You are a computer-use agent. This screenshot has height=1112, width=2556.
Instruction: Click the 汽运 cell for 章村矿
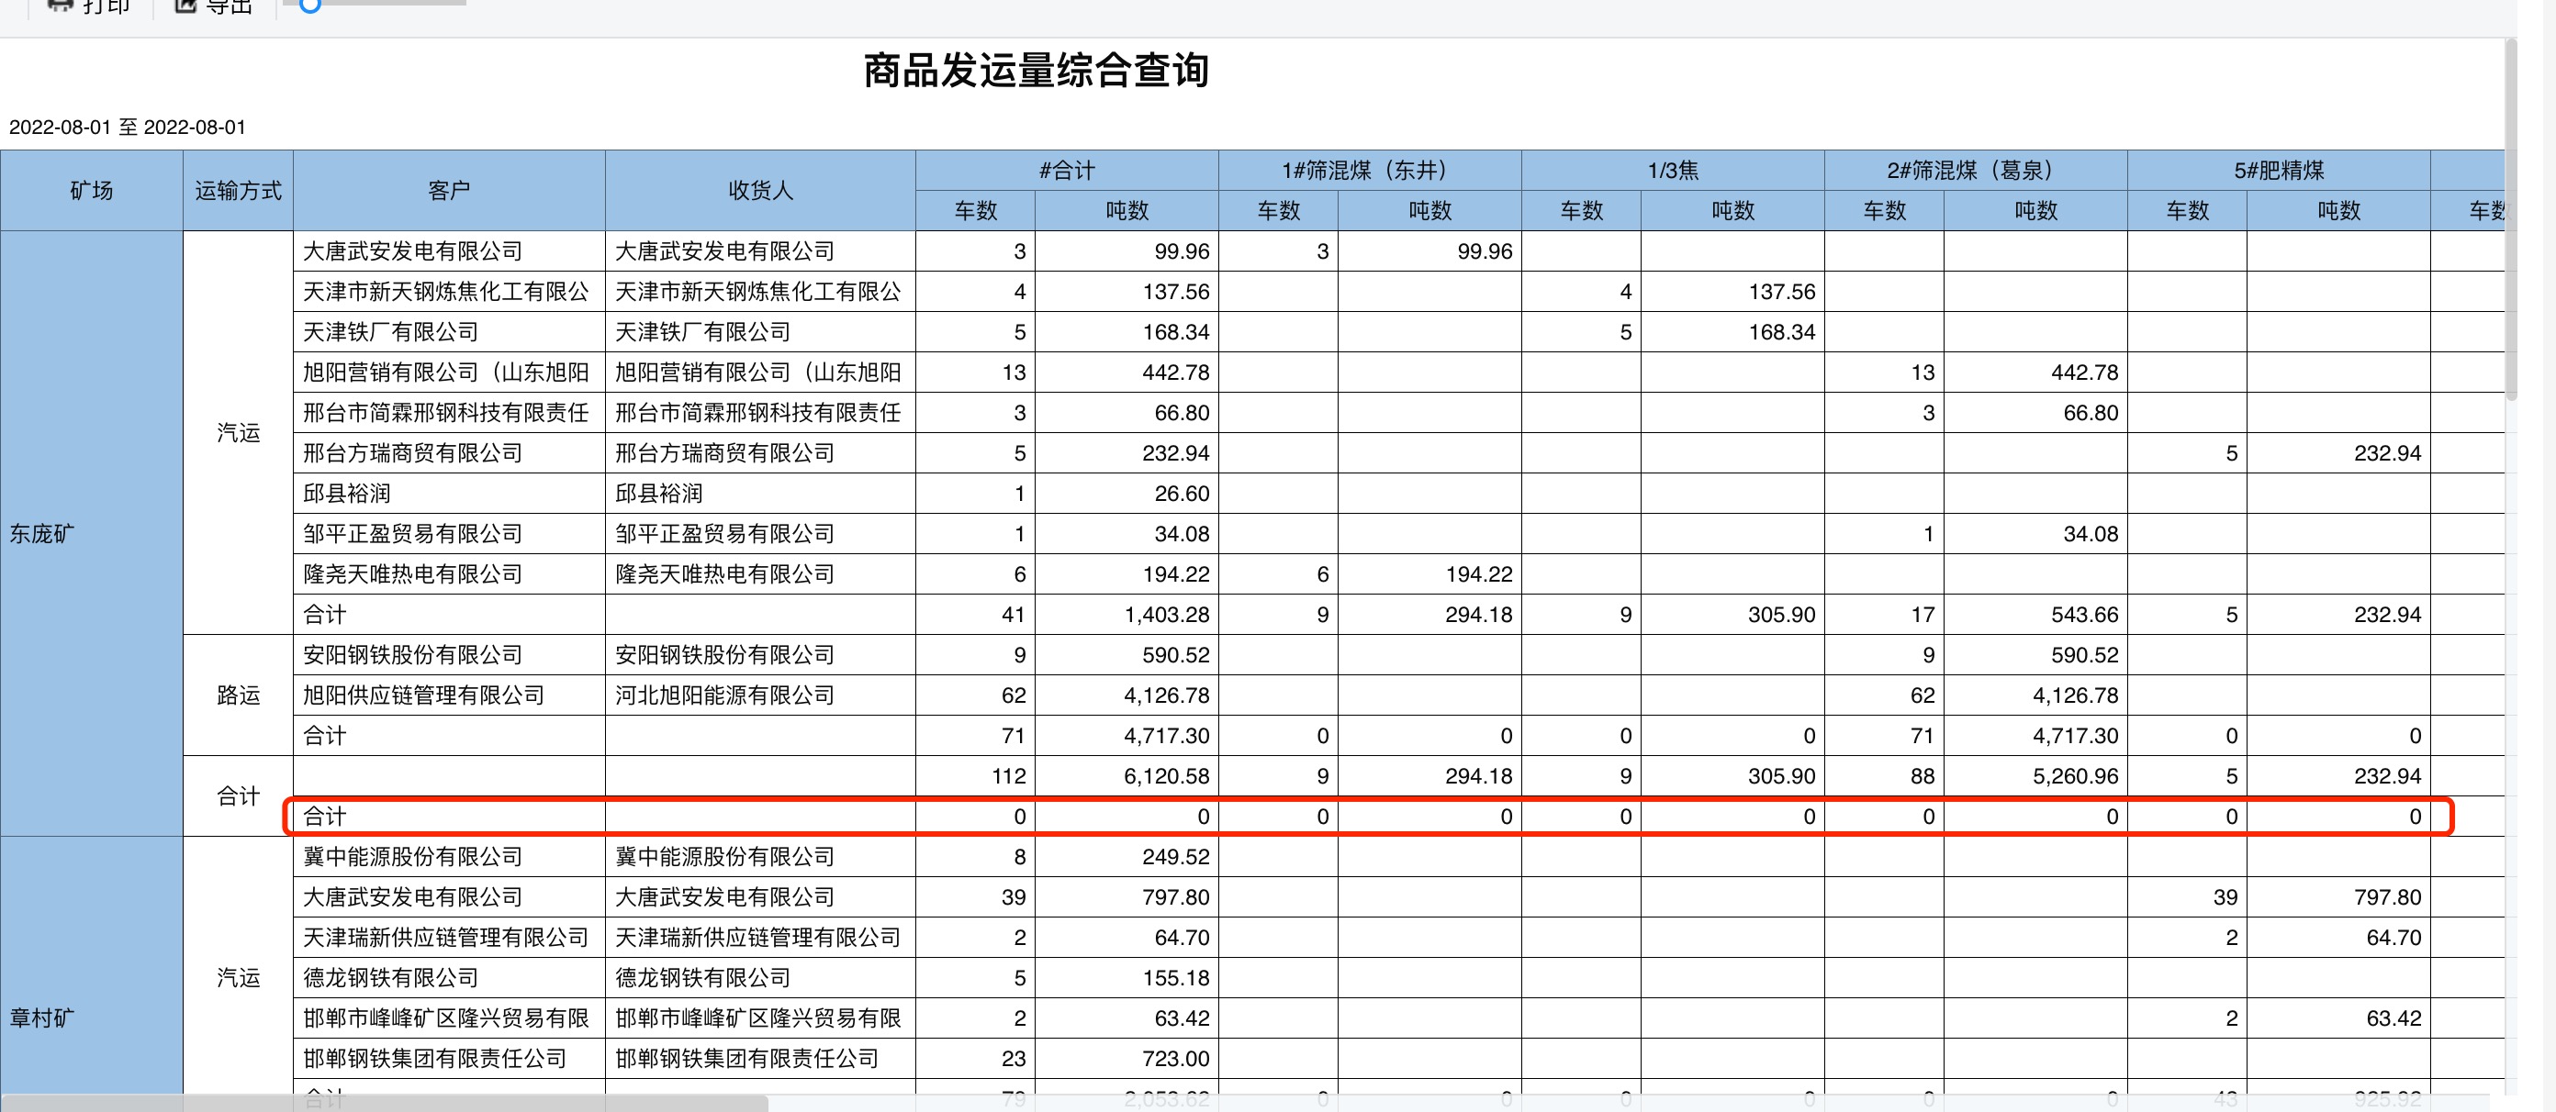pos(238,977)
